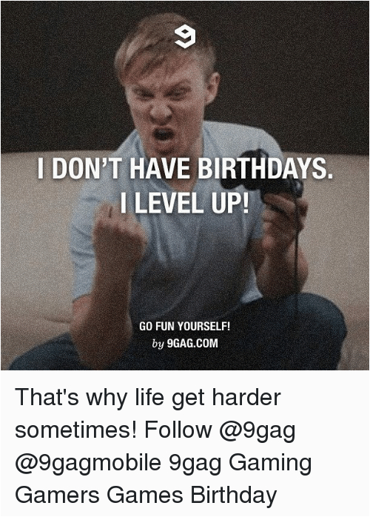Image resolution: width=370 pixels, height=517 pixels.
Task: Select the "Gaming" tag in caption
Action: [270, 464]
